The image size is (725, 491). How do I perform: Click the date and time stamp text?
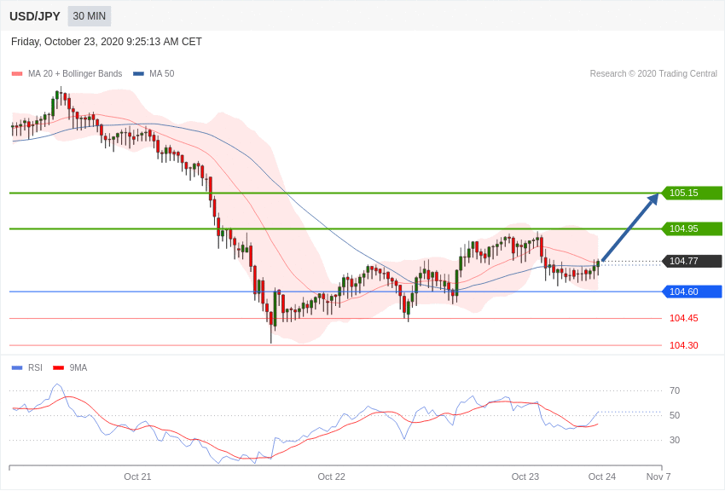107,42
